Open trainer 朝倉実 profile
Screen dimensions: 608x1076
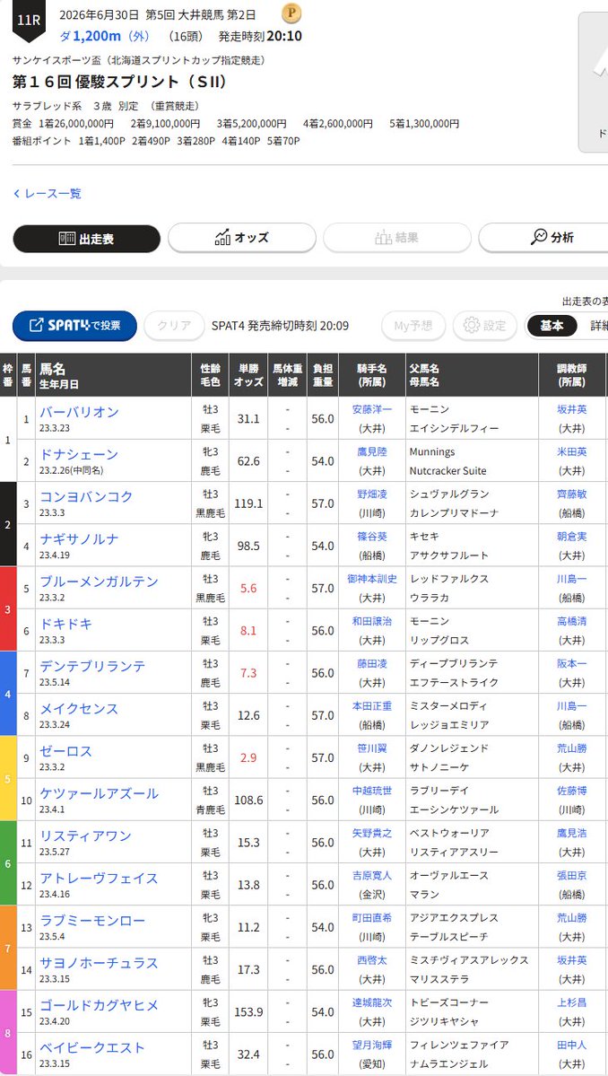tap(571, 537)
